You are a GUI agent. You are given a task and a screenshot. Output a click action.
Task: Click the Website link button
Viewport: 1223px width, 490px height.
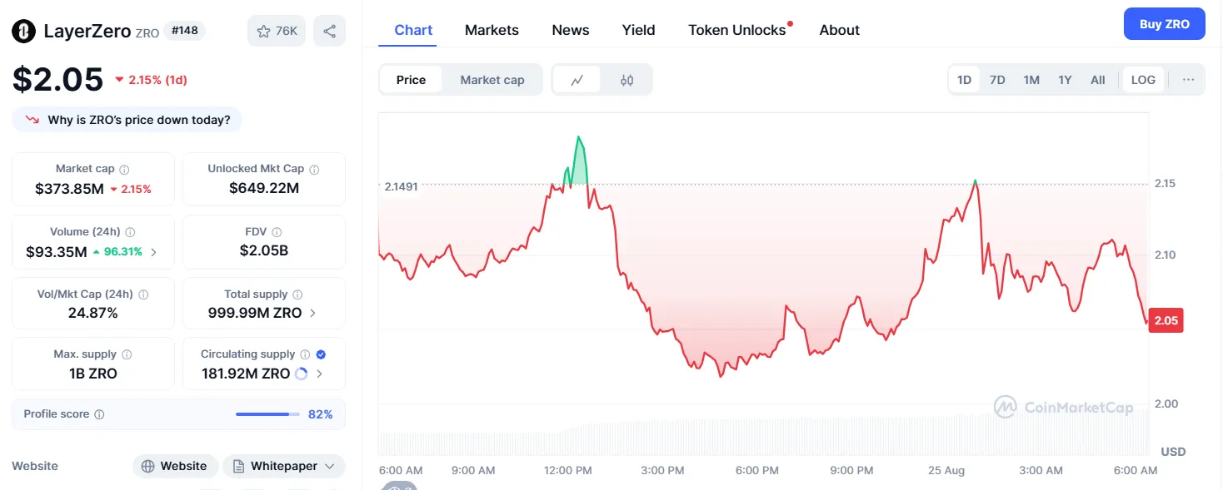point(175,466)
